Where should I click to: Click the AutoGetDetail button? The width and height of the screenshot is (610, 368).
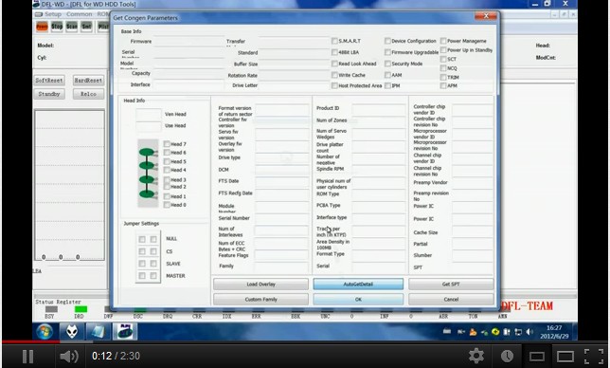[x=358, y=285]
